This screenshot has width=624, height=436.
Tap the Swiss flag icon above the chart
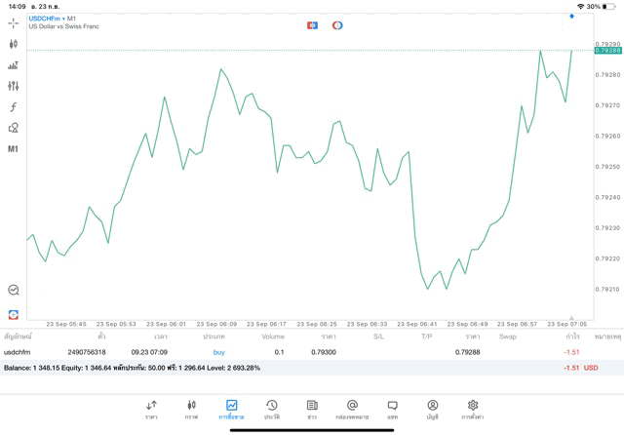pos(312,25)
